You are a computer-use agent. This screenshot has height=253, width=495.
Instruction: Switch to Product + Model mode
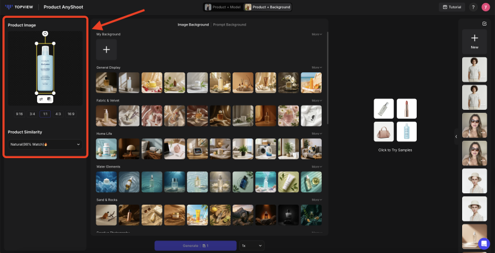(x=222, y=7)
